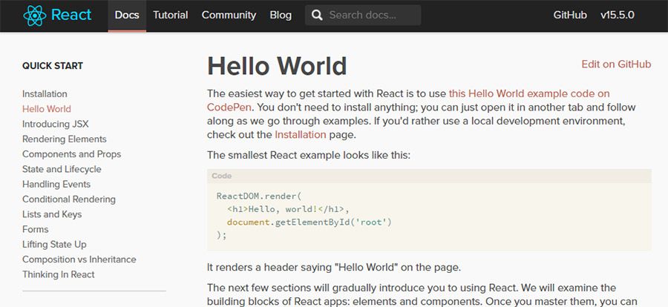Click the <h1>Hello, world!</h1> code line

click(x=288, y=209)
